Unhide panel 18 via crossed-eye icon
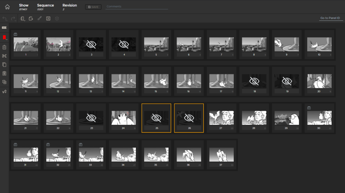 coord(254,81)
